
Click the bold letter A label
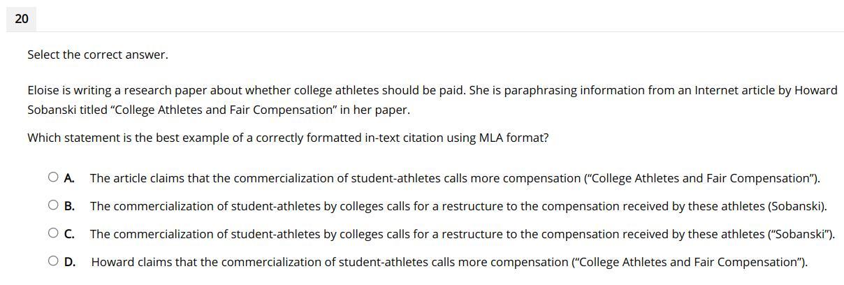click(x=69, y=178)
